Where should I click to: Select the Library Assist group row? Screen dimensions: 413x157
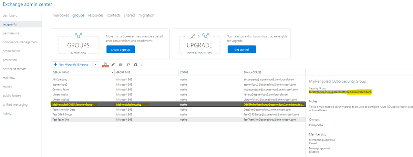(178, 94)
